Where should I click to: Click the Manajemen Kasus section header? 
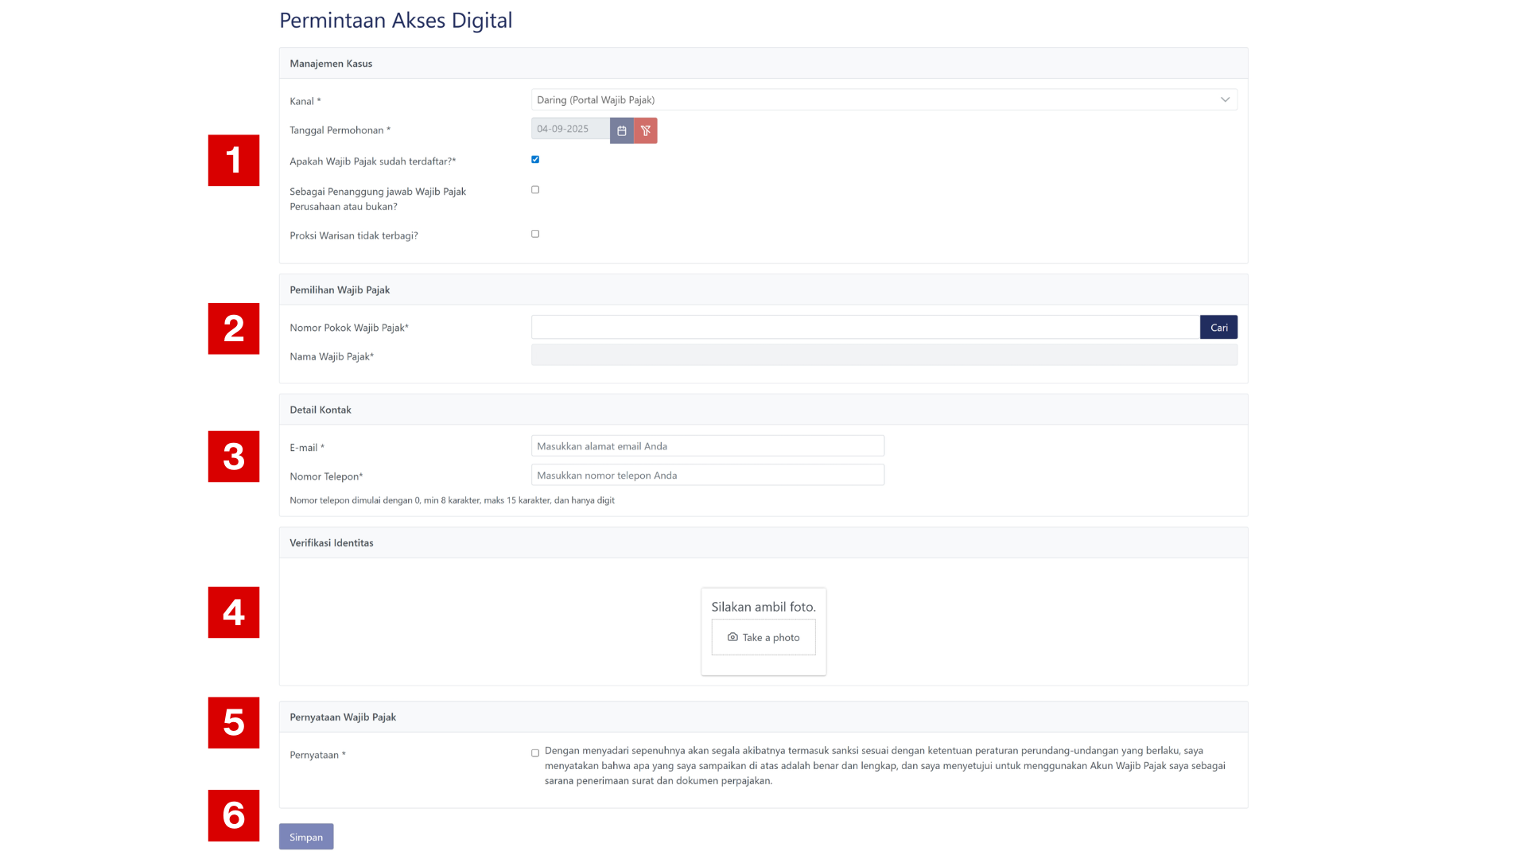[331, 64]
